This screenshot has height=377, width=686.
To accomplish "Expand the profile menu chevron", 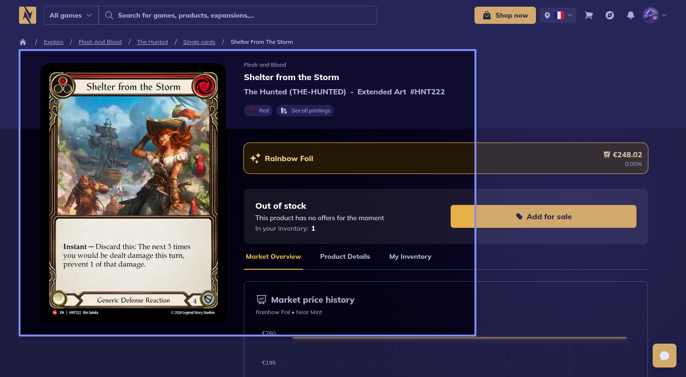I will coord(664,15).
